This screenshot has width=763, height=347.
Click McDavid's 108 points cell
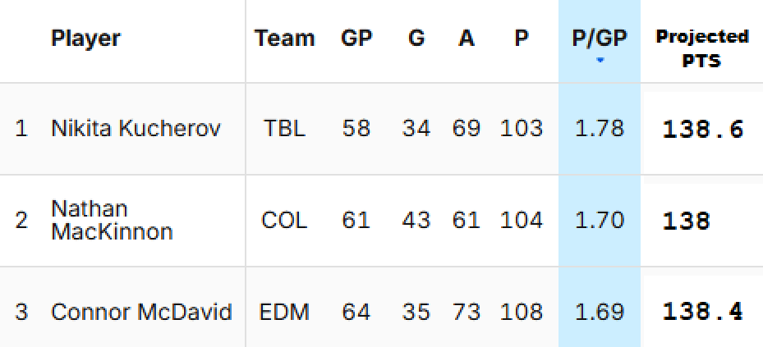[x=522, y=312]
